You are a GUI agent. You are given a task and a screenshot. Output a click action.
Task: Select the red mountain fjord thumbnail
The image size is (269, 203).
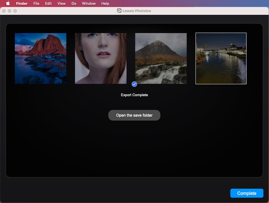(x=41, y=58)
